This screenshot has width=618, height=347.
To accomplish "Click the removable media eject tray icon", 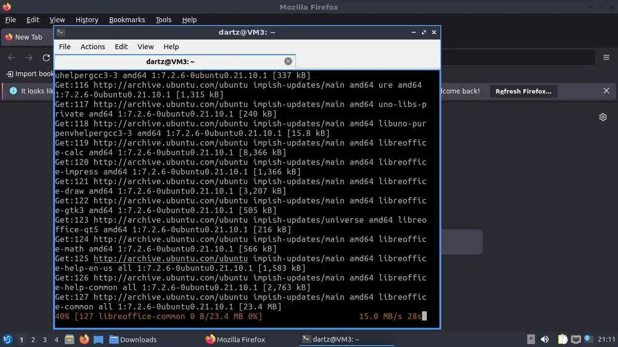I will point(531,339).
